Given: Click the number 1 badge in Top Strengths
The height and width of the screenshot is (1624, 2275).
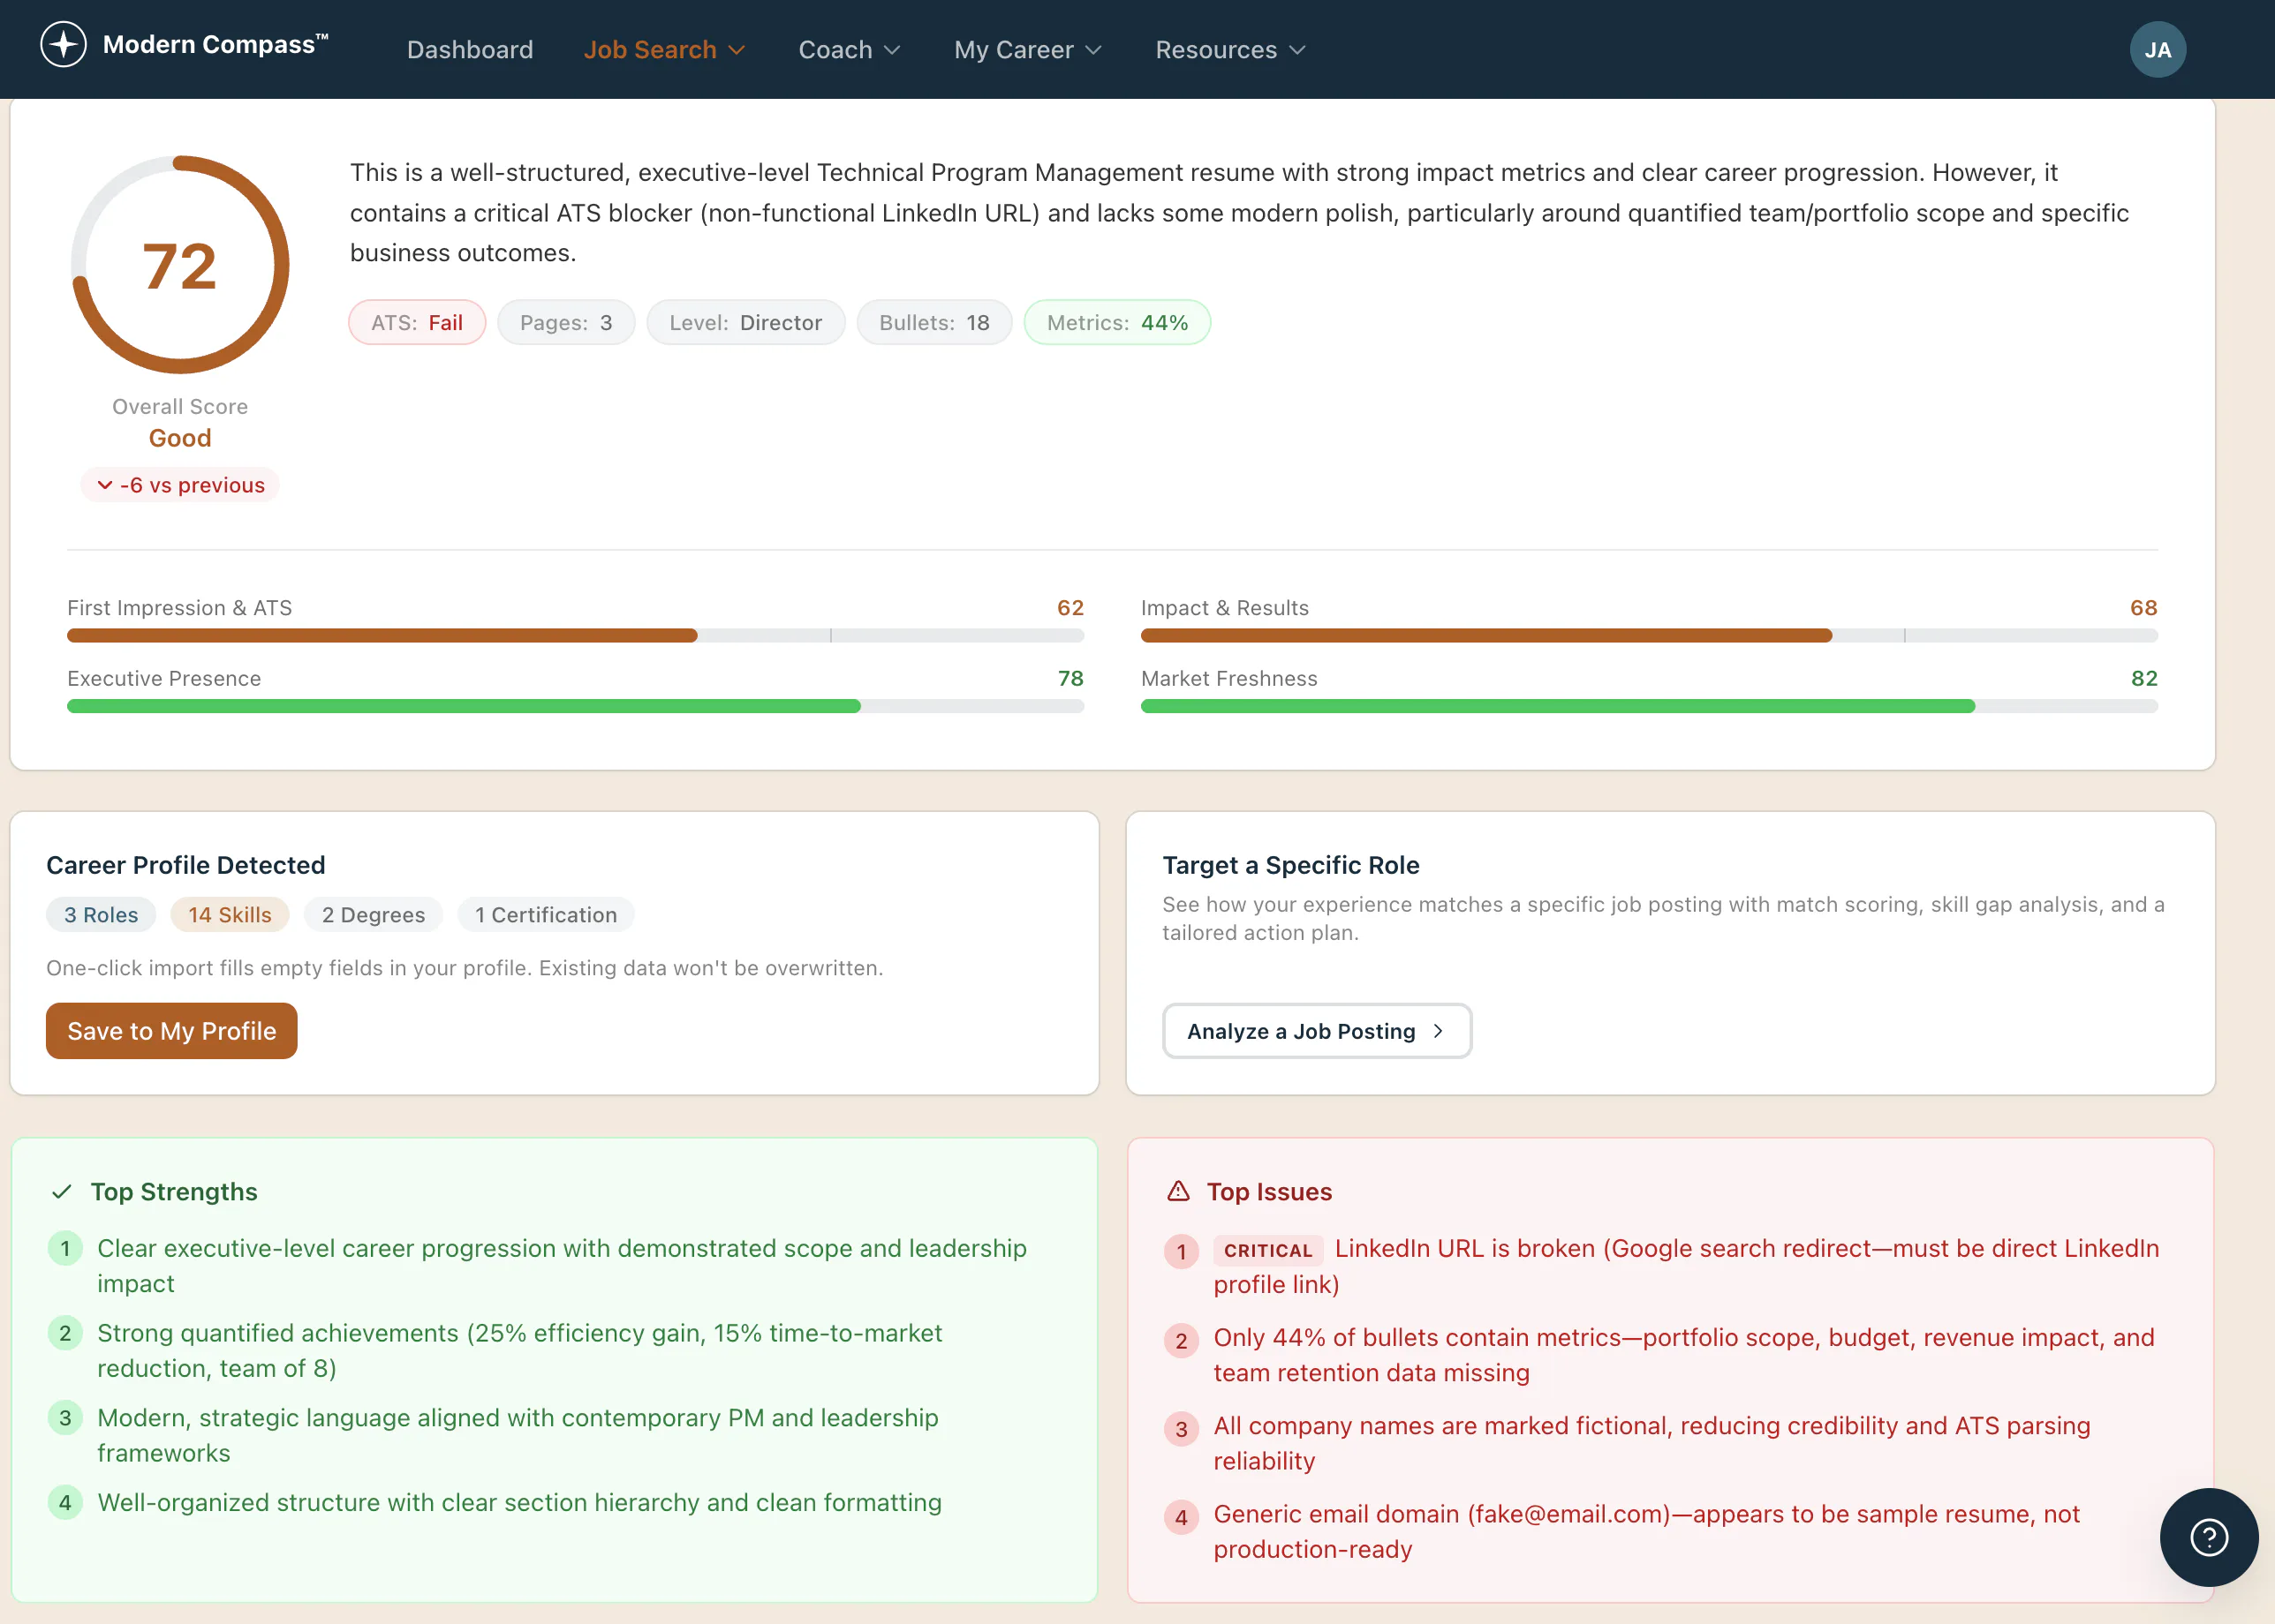Looking at the screenshot, I should [x=65, y=1248].
